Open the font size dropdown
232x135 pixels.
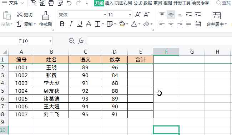point(130,15)
